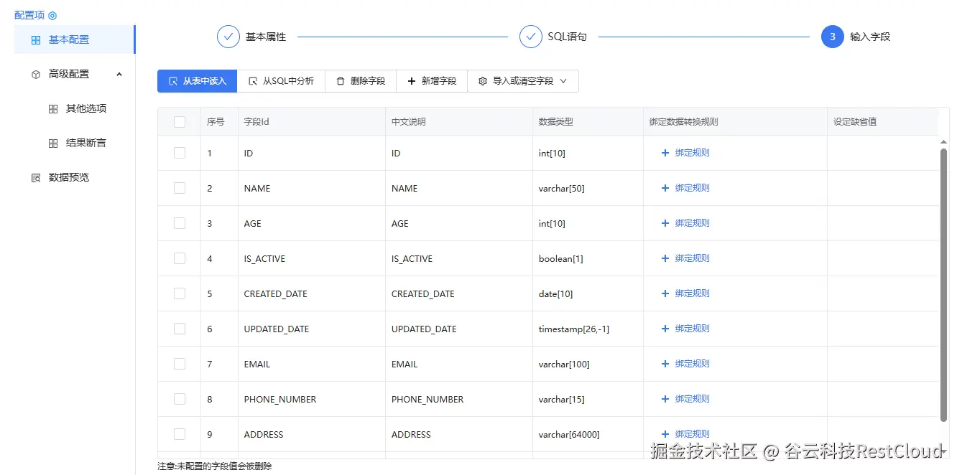The height and width of the screenshot is (475, 957).
Task: Click the plus icon in NAME row
Action: [665, 188]
